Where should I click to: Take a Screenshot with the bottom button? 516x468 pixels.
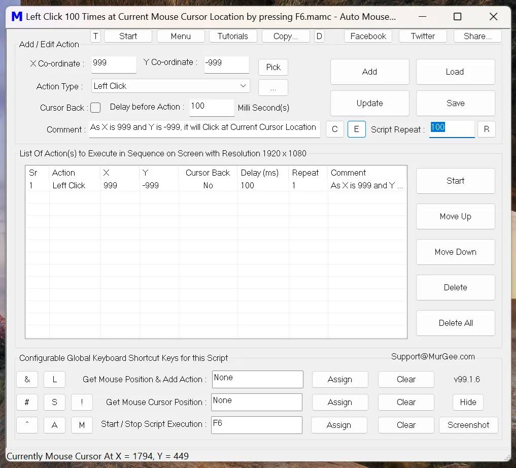click(468, 425)
